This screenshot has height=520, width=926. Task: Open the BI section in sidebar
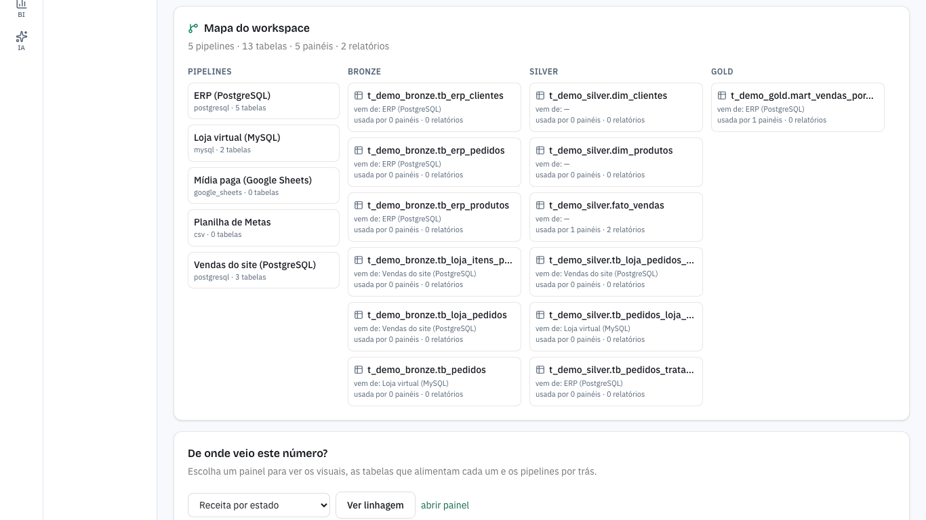(x=21, y=7)
